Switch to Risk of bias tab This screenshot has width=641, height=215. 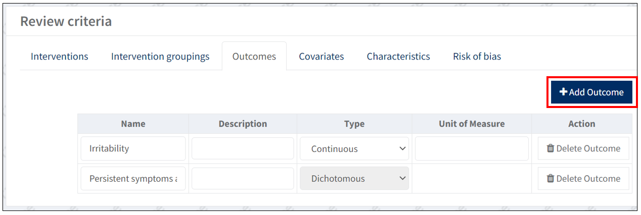click(477, 57)
